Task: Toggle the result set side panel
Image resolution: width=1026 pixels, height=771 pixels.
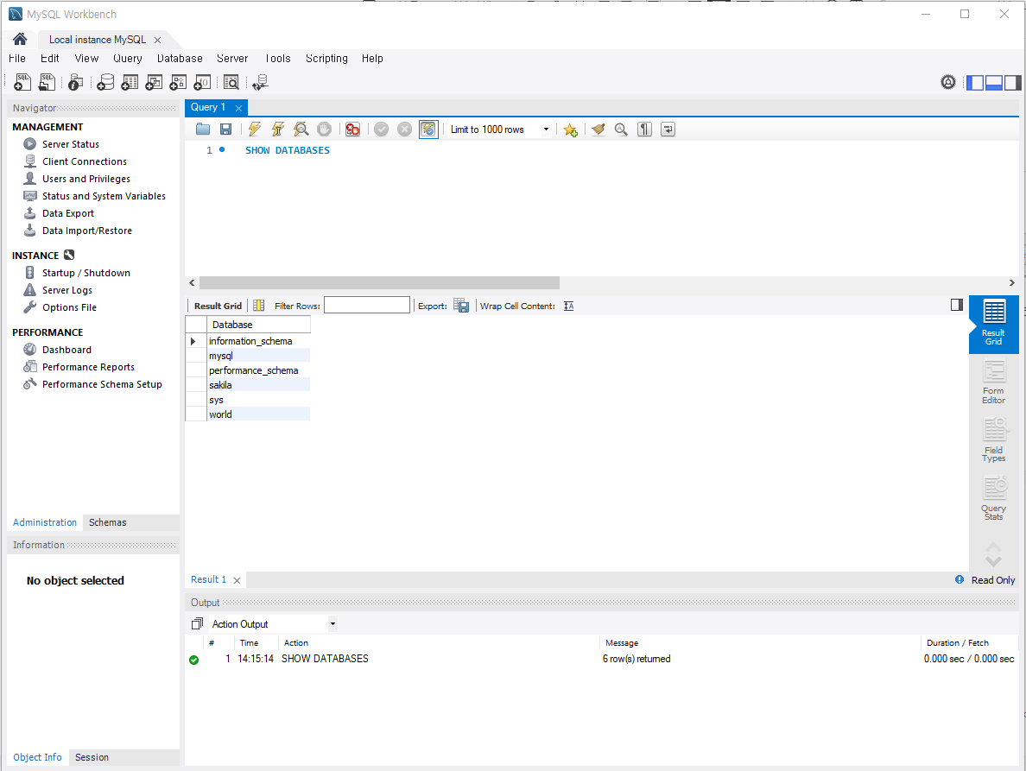Action: tap(957, 305)
